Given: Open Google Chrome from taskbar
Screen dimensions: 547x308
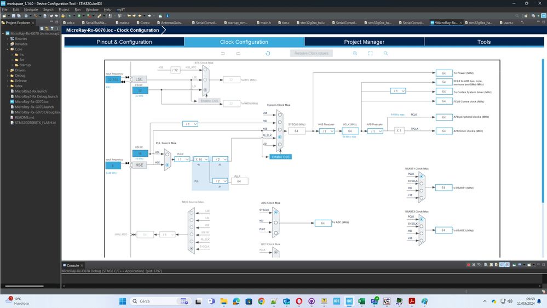Looking at the screenshot, I should point(261,301).
